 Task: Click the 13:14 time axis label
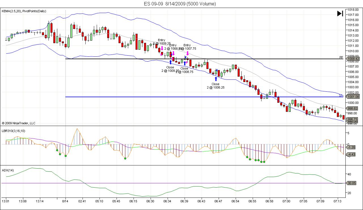pos(40,201)
